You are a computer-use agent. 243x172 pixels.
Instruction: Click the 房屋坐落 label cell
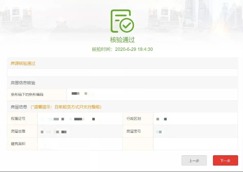click(22, 131)
